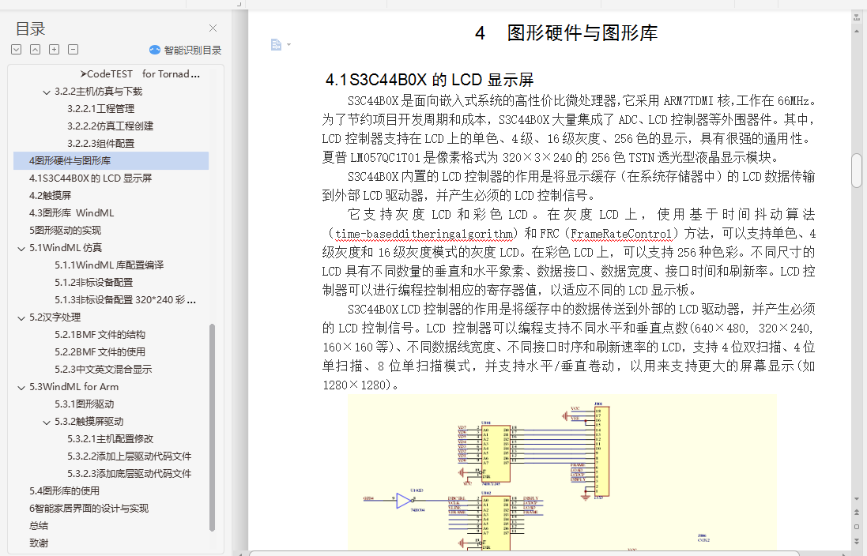Click the minus icon to demote outline level

coord(73,50)
